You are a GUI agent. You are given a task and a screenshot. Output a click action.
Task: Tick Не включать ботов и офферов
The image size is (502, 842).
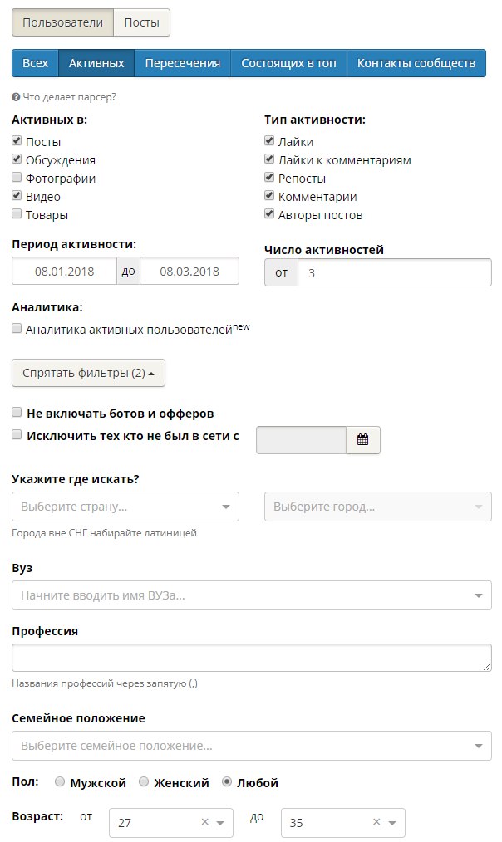click(x=17, y=413)
